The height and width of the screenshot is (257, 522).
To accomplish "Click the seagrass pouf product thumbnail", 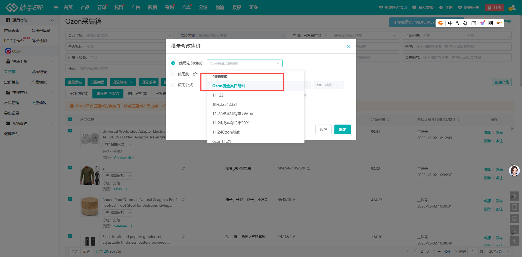I will pyautogui.click(x=90, y=206).
